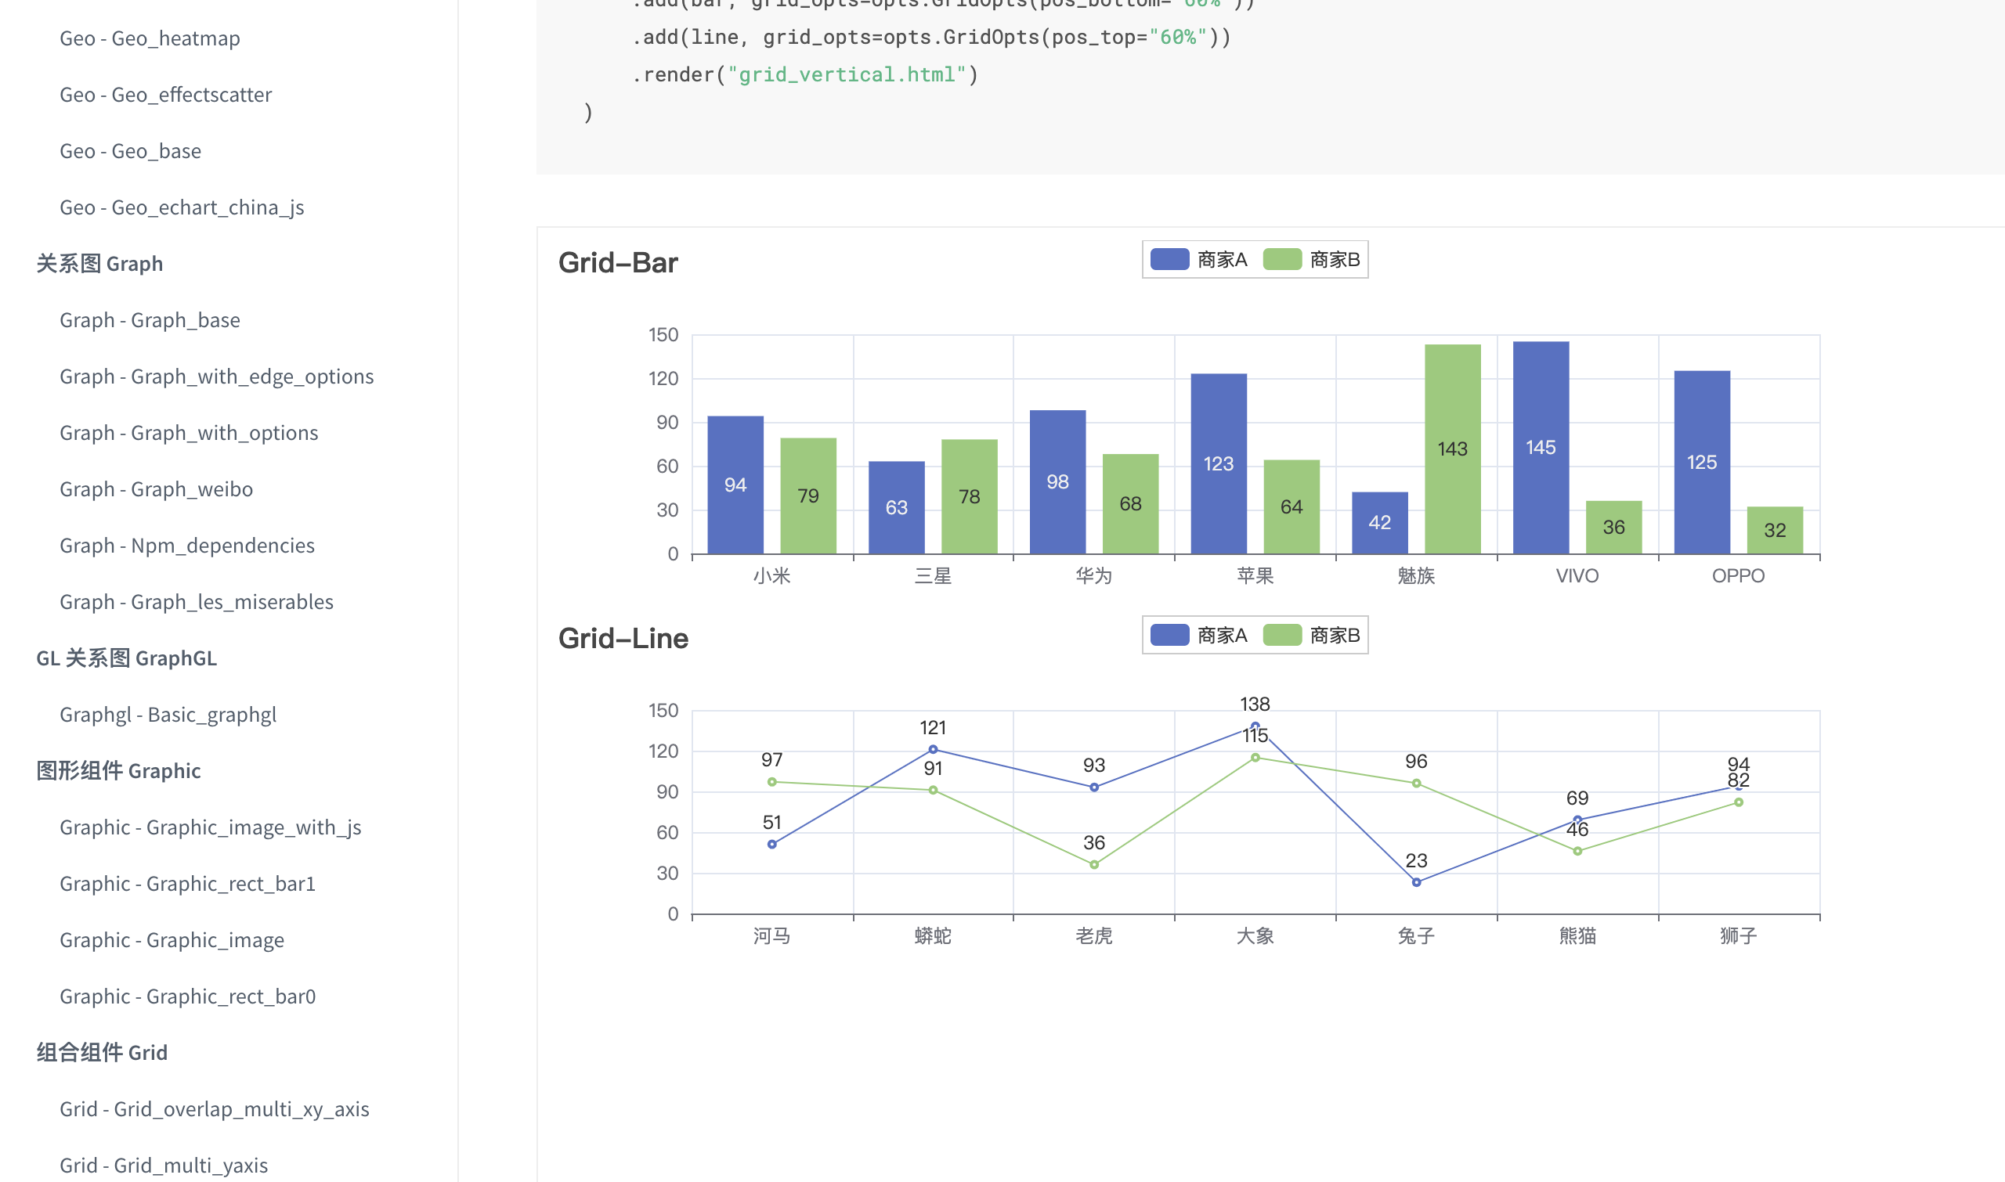Select the GL 关系图 GraphGL section heading
The height and width of the screenshot is (1182, 2005).
click(127, 658)
